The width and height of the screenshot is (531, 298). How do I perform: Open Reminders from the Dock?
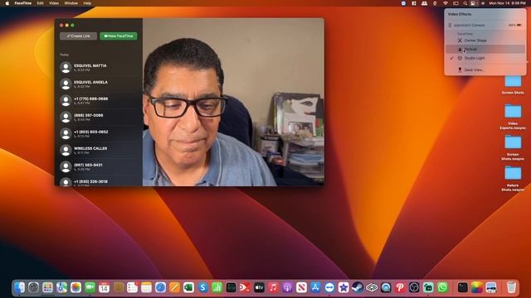132,287
